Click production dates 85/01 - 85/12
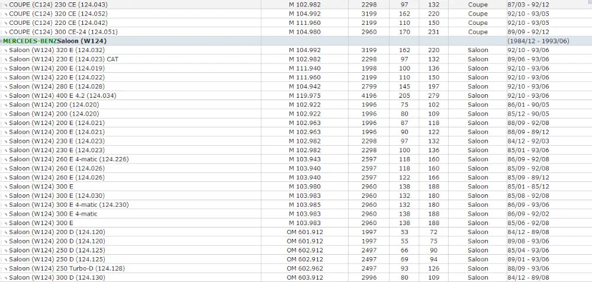592x282 pixels. (x=528, y=187)
